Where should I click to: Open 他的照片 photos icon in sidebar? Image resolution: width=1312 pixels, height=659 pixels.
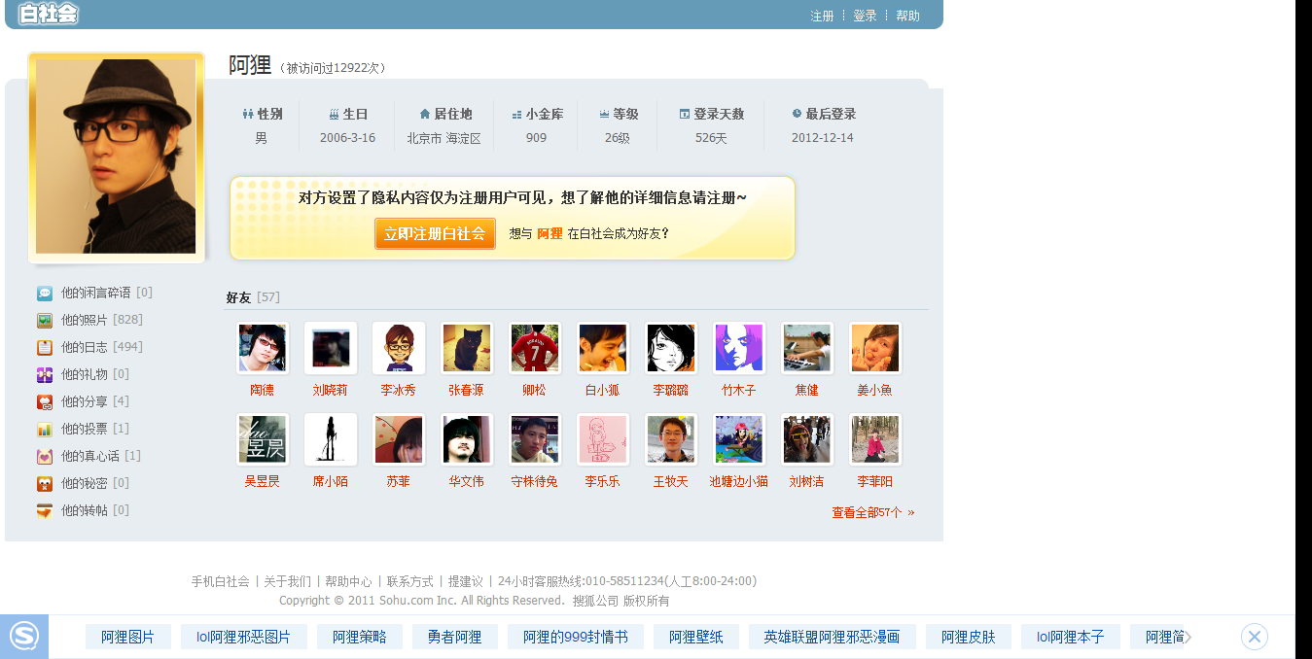pyautogui.click(x=45, y=320)
